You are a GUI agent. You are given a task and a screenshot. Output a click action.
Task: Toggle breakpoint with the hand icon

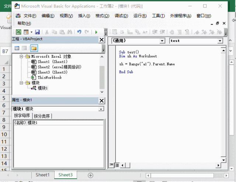coord(172,32)
